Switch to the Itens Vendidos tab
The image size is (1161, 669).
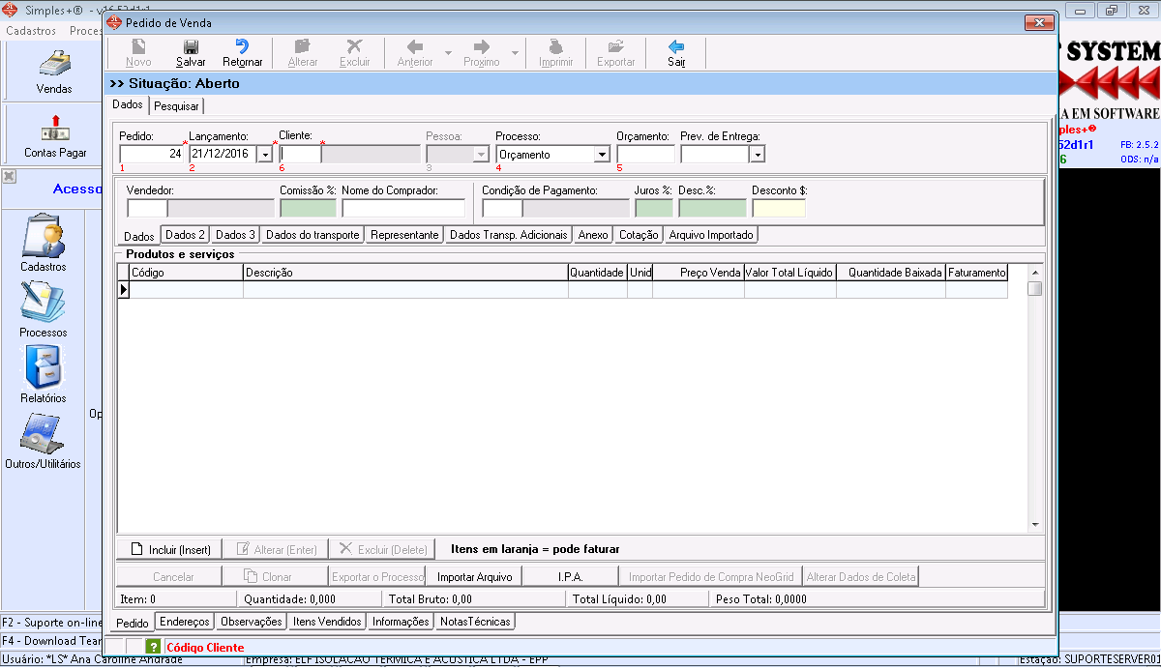point(327,622)
